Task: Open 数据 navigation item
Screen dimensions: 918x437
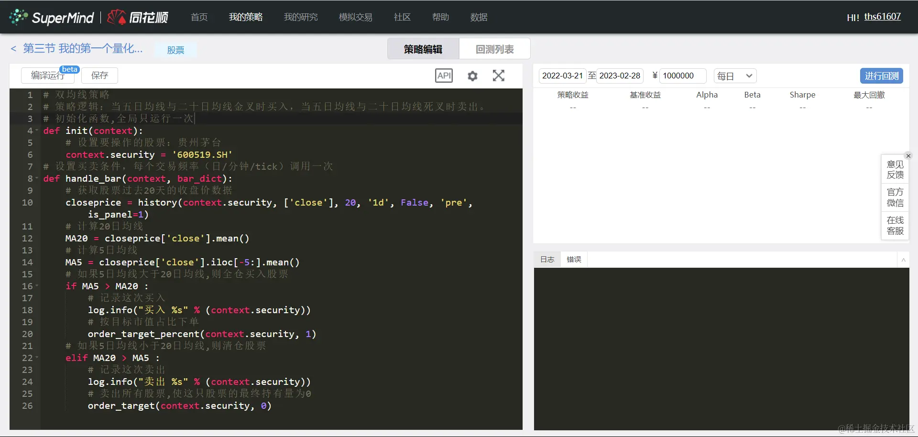Action: [x=479, y=17]
